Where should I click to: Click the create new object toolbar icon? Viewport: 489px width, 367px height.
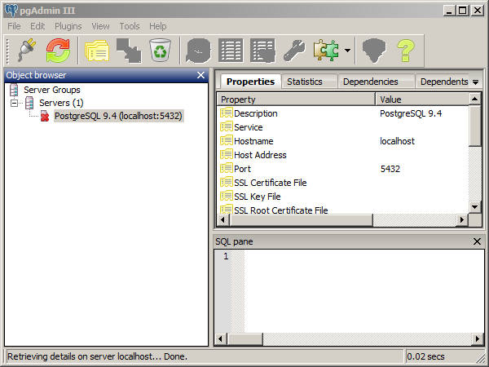coord(129,50)
